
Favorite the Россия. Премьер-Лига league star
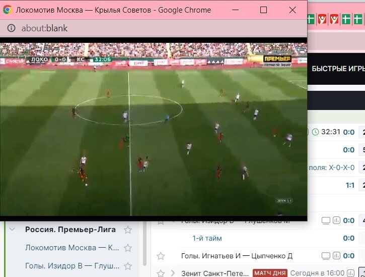(128, 230)
